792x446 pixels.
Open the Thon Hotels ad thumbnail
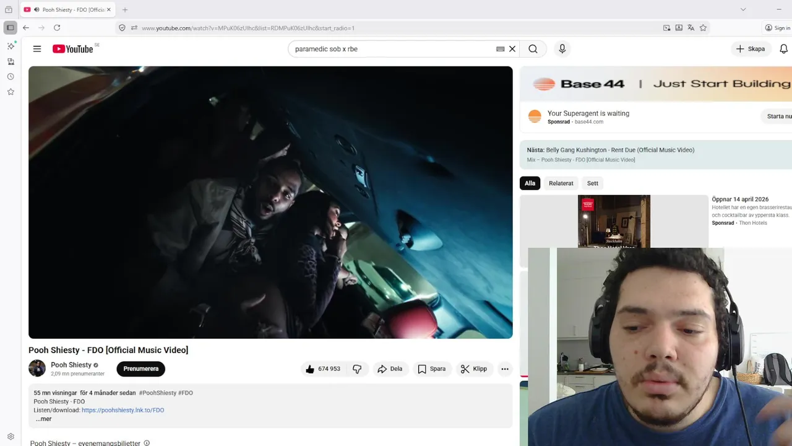[614, 222]
